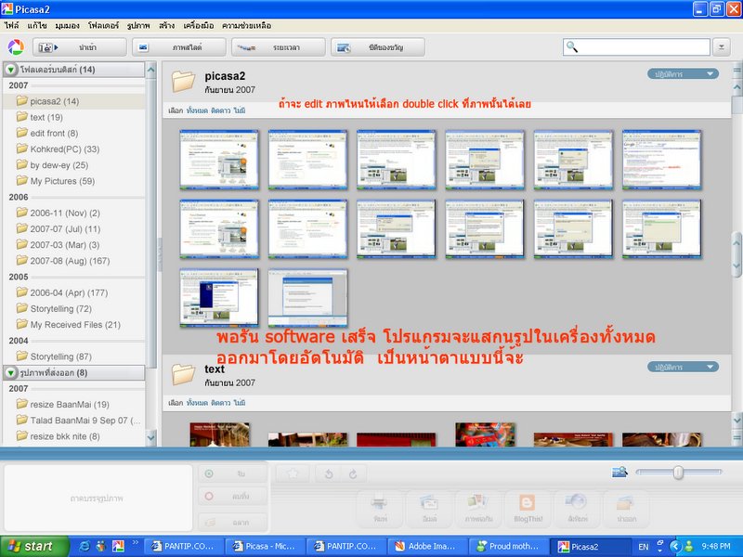Open ปฏิบัติการ dropdown for text folder

683,367
